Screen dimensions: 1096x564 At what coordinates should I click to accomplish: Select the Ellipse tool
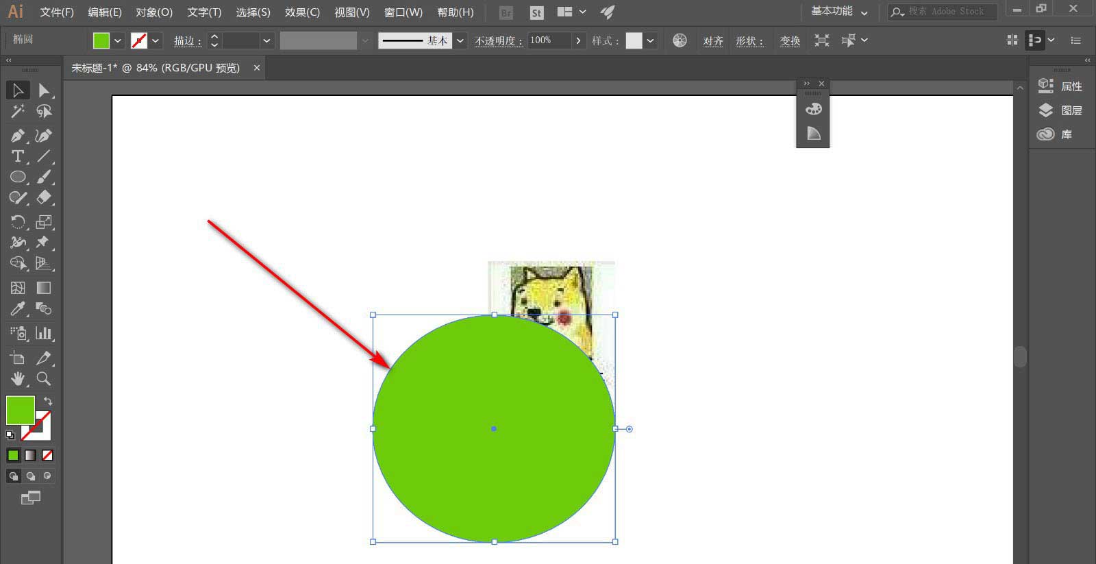[18, 177]
